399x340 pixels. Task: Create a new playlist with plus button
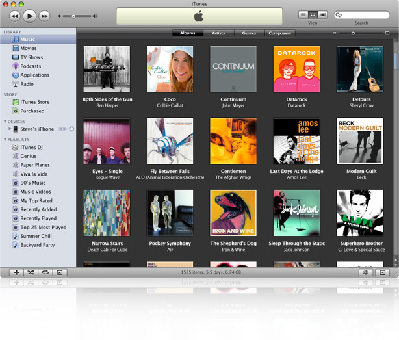16,272
